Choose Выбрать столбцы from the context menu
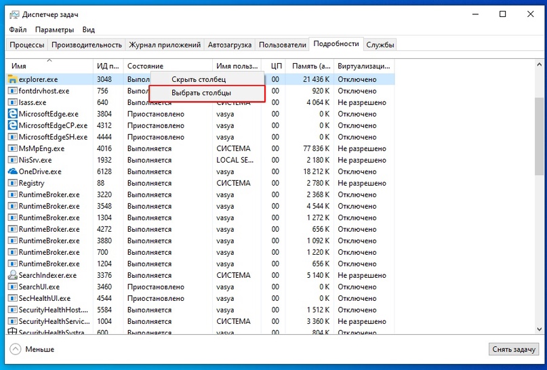Image resolution: width=547 pixels, height=370 pixels. click(201, 92)
